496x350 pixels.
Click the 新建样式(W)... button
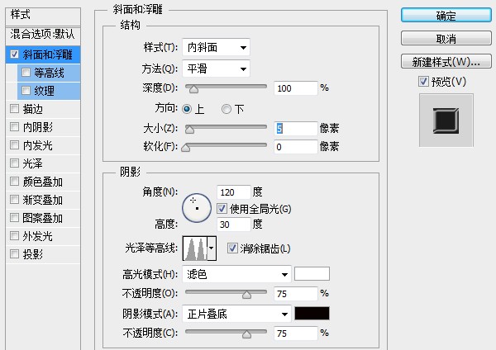click(446, 61)
